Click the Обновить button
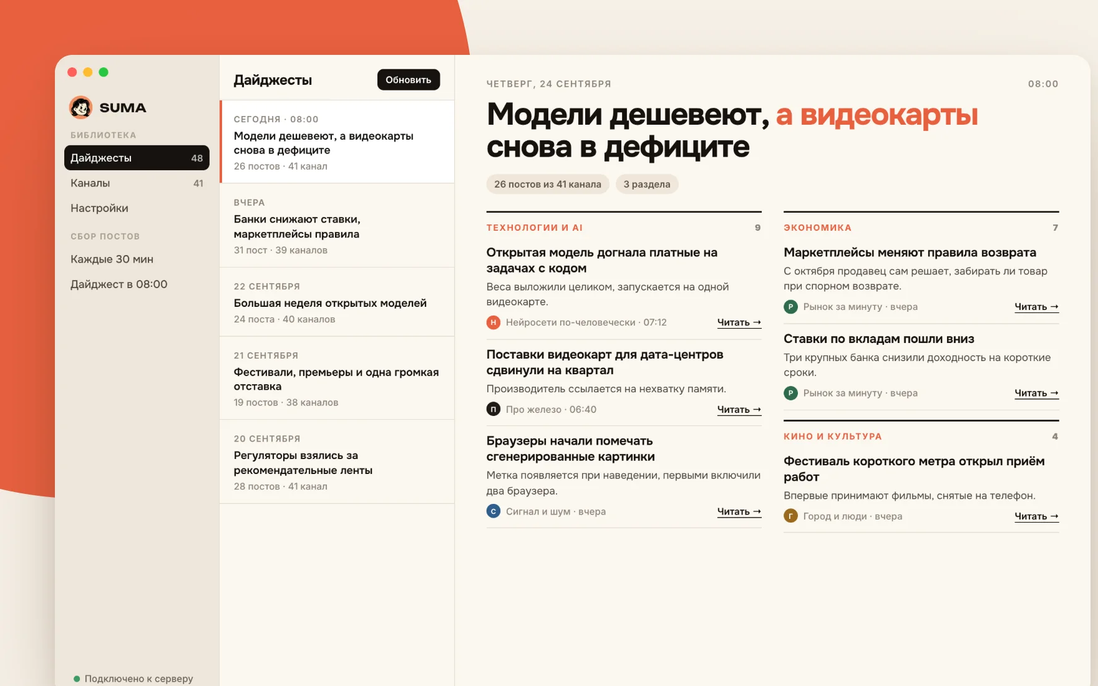1098x686 pixels. [x=409, y=80]
